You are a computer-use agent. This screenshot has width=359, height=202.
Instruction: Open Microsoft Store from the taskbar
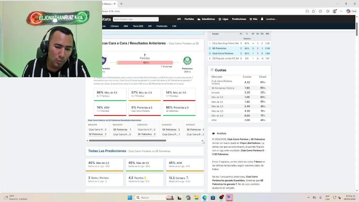(x=213, y=198)
